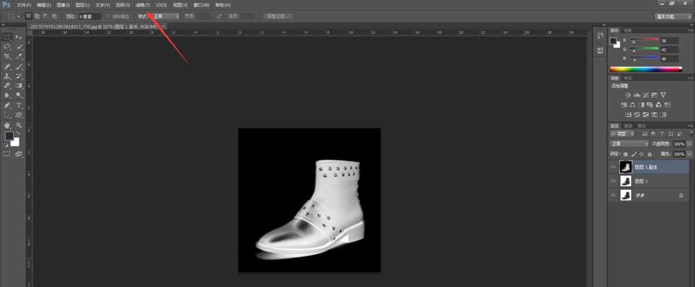Open the 文件 menu
695x287 pixels.
click(24, 5)
